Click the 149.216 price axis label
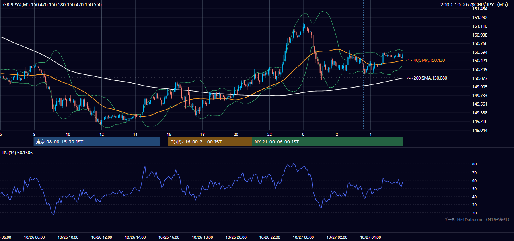 pyautogui.click(x=480, y=121)
